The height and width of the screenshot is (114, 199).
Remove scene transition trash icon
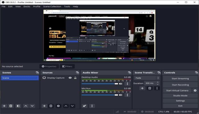[x=150, y=88]
